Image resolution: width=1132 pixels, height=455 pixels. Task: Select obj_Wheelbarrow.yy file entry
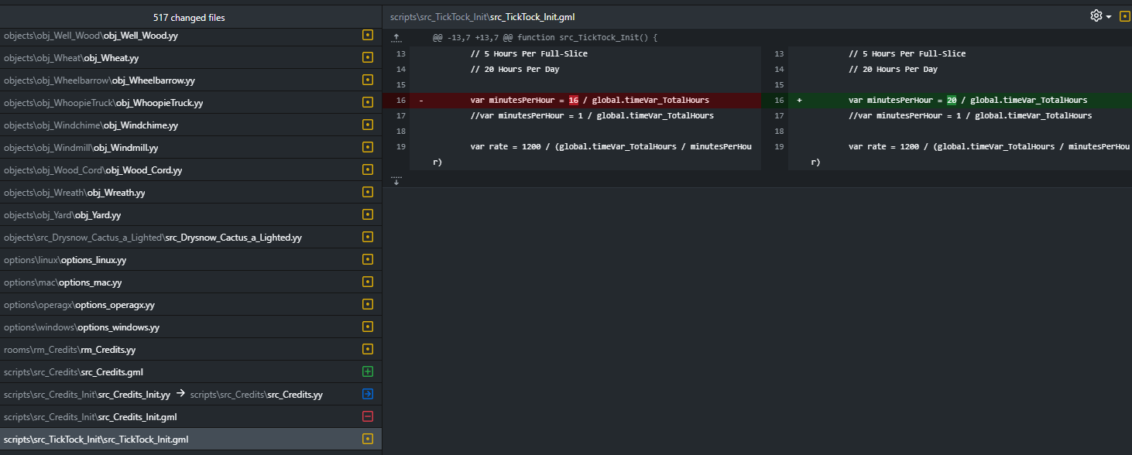click(x=190, y=80)
